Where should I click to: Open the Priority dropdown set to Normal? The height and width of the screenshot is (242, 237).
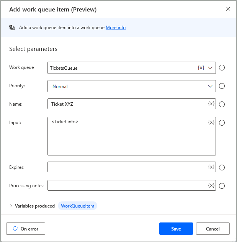[x=132, y=86]
